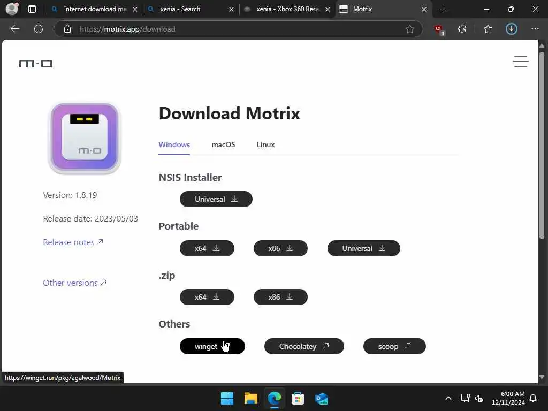Select the Motrix browser tab

click(383, 9)
